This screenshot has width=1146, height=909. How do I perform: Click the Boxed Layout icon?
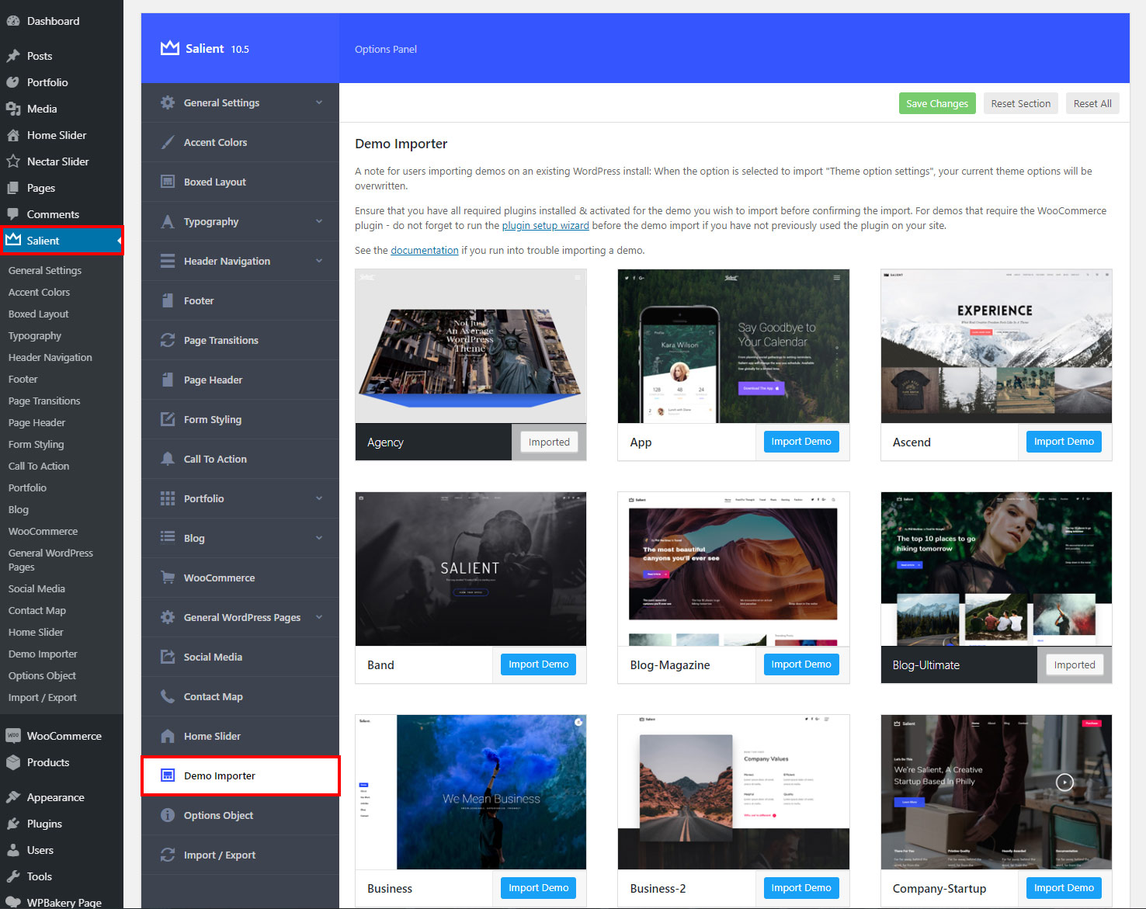point(168,182)
